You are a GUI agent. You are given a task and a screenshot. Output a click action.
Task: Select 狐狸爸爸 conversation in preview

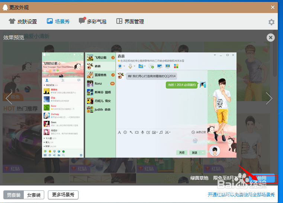tap(100, 75)
